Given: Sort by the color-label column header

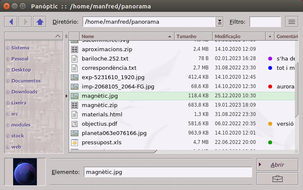Looking at the screenshot, I should click(270, 36).
